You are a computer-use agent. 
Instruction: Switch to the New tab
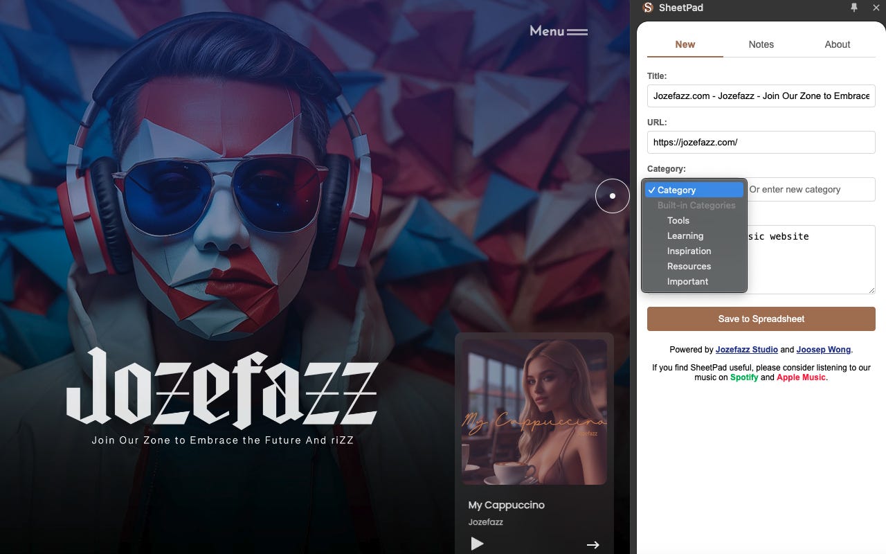685,44
